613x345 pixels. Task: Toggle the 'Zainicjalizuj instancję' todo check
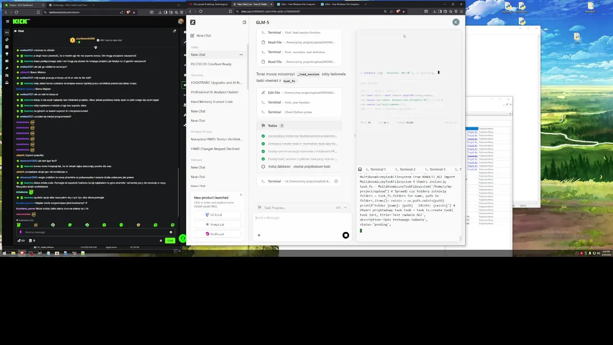pos(263,136)
